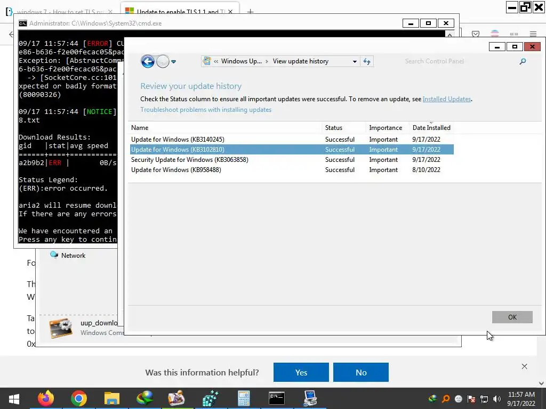The width and height of the screenshot is (546, 409).
Task: Click the greyed Forward arrow in update history window
Action: (163, 62)
